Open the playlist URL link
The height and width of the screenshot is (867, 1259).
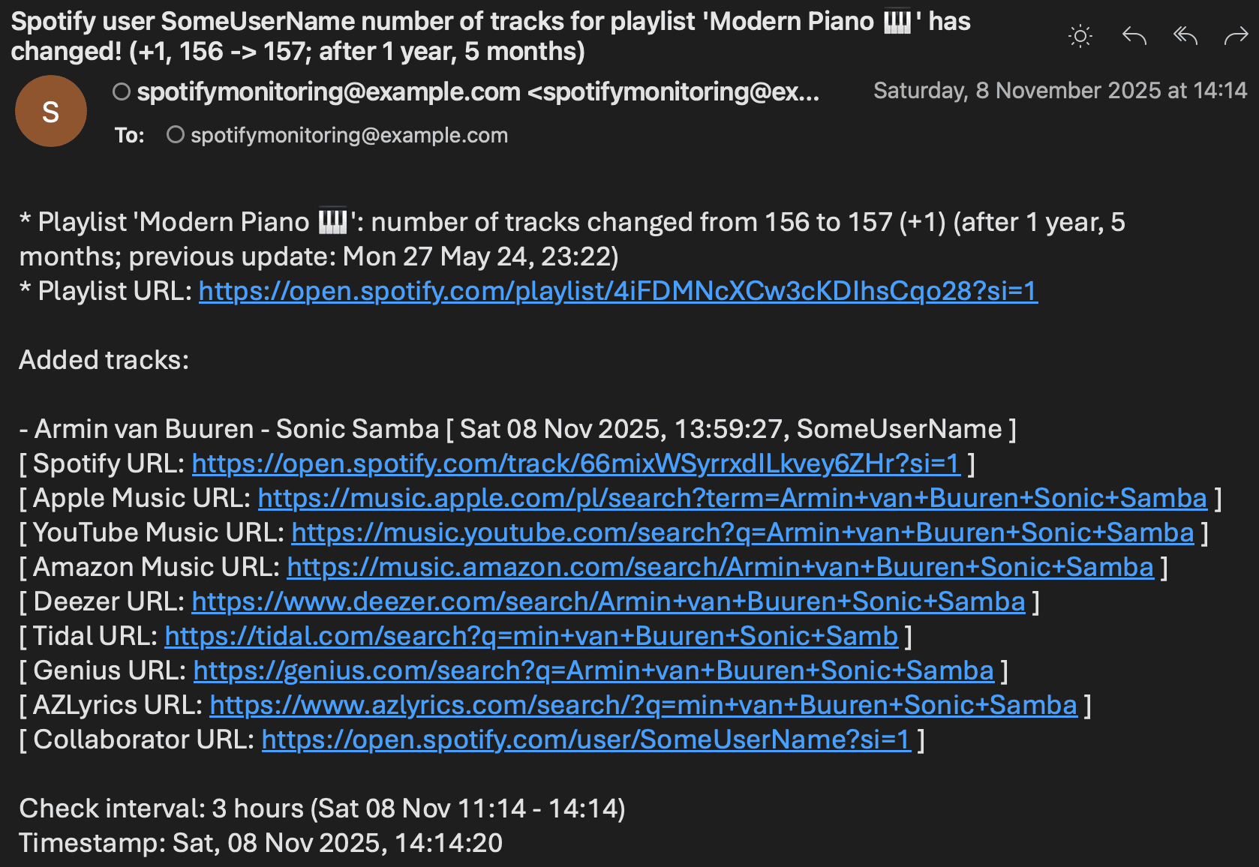coord(617,292)
